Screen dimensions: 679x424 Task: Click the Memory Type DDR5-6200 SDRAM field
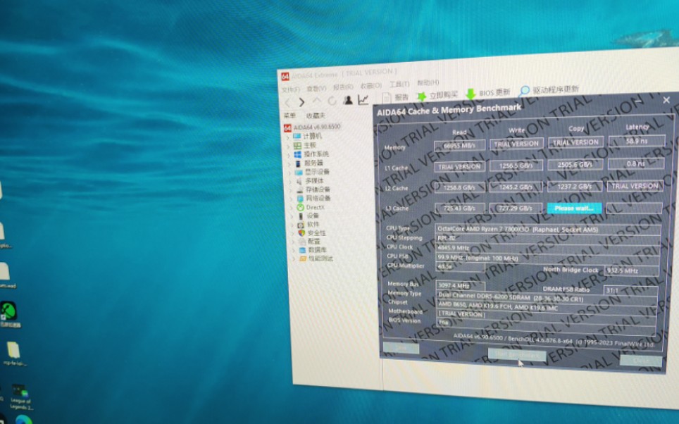pos(547,299)
